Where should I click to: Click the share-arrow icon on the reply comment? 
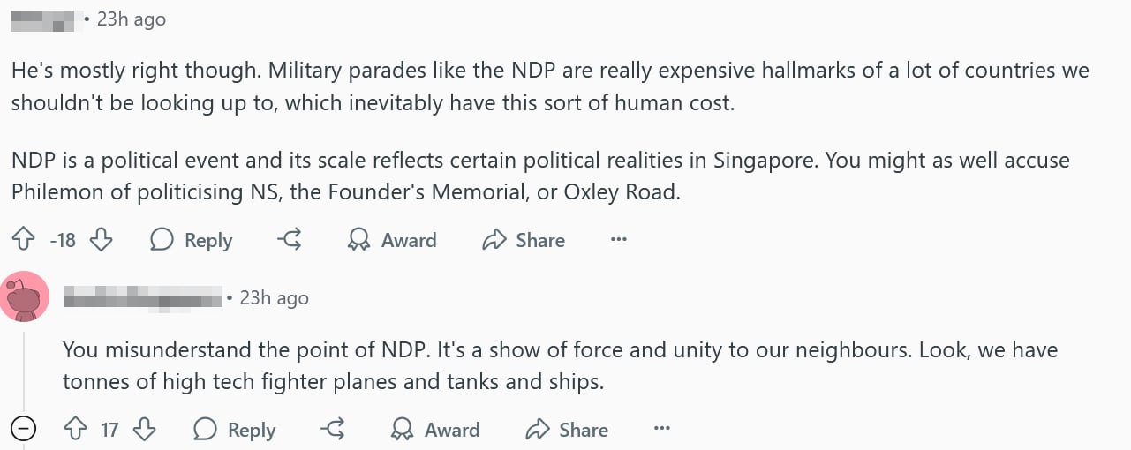tap(333, 430)
